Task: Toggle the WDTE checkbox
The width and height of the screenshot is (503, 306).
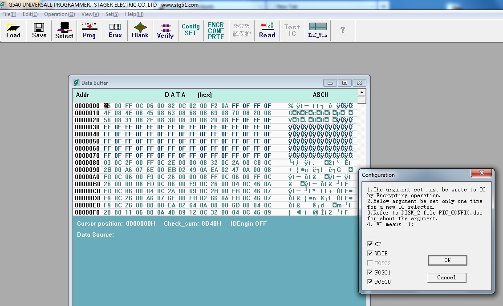Action: click(x=370, y=254)
